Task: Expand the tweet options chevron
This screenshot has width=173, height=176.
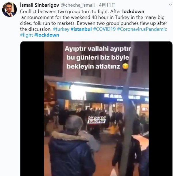Action: pyautogui.click(x=170, y=5)
